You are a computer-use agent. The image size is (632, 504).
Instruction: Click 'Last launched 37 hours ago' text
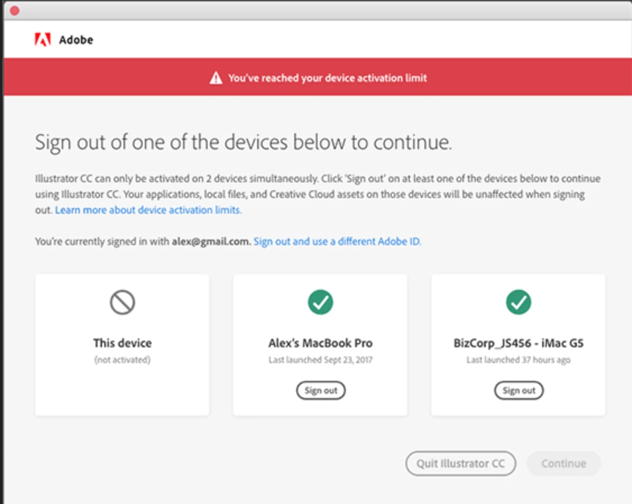pos(518,360)
